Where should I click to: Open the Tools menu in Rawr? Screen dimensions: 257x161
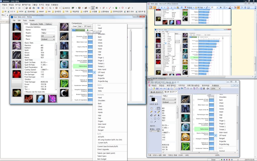click(25, 21)
